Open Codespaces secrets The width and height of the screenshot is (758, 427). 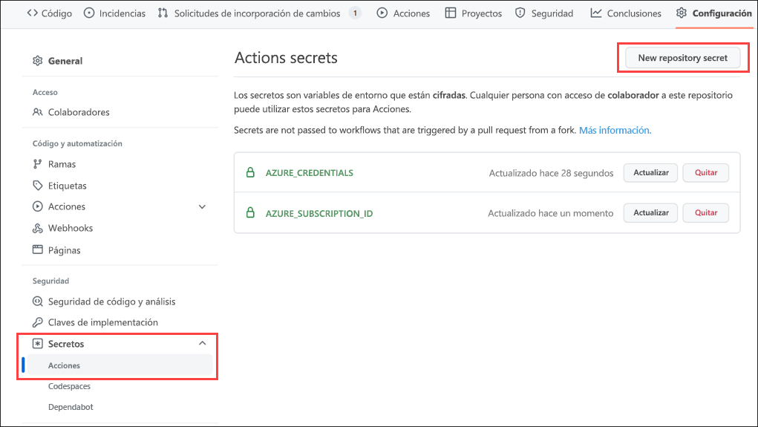[69, 386]
